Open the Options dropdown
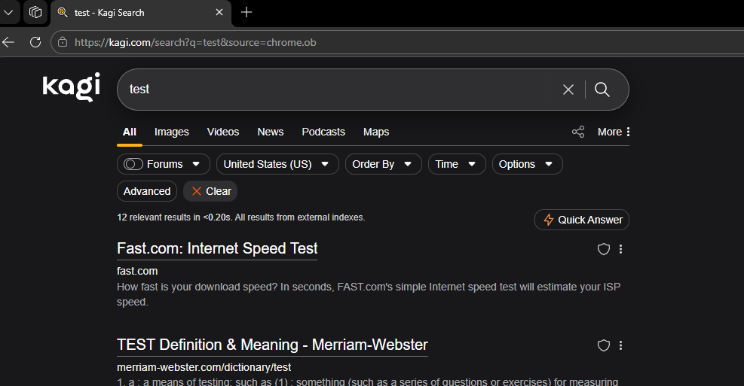 (527, 164)
